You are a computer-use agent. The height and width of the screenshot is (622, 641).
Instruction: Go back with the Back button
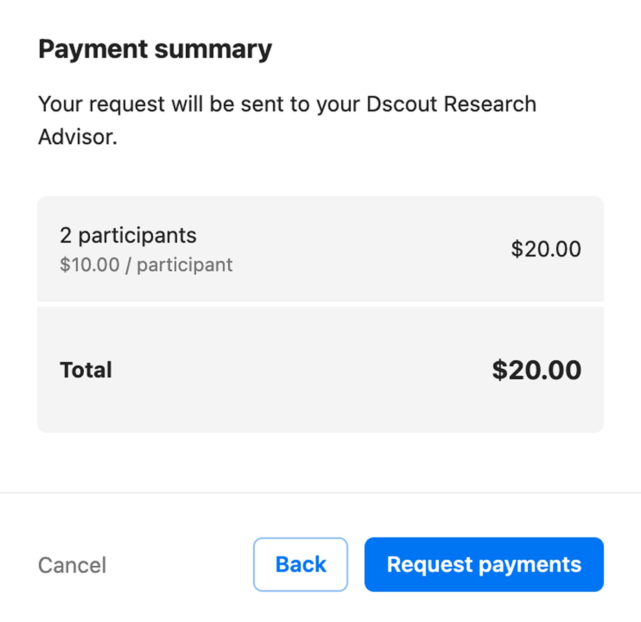[x=301, y=564]
